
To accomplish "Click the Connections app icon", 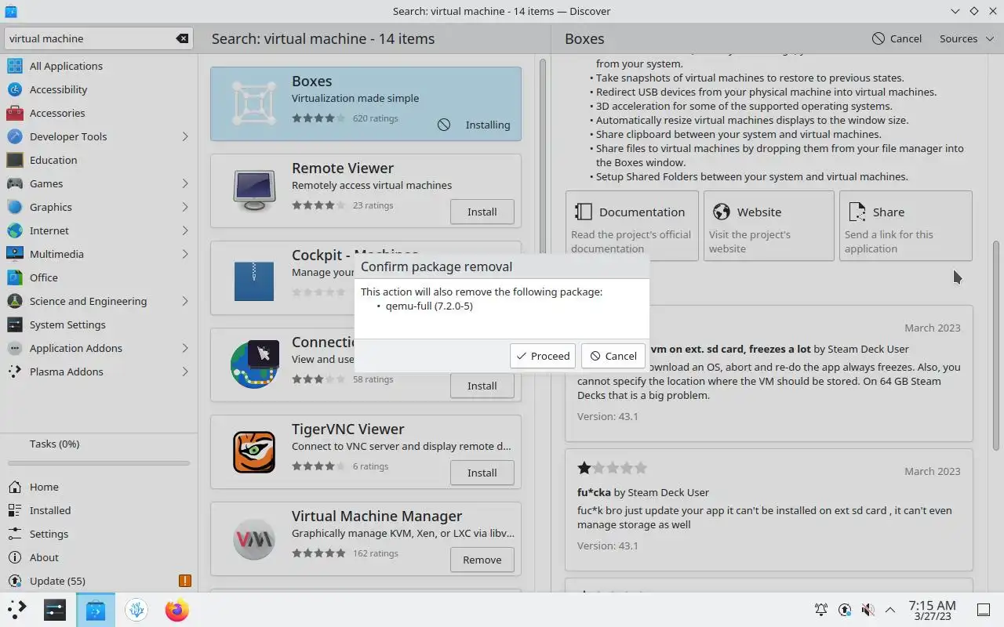I will [254, 364].
